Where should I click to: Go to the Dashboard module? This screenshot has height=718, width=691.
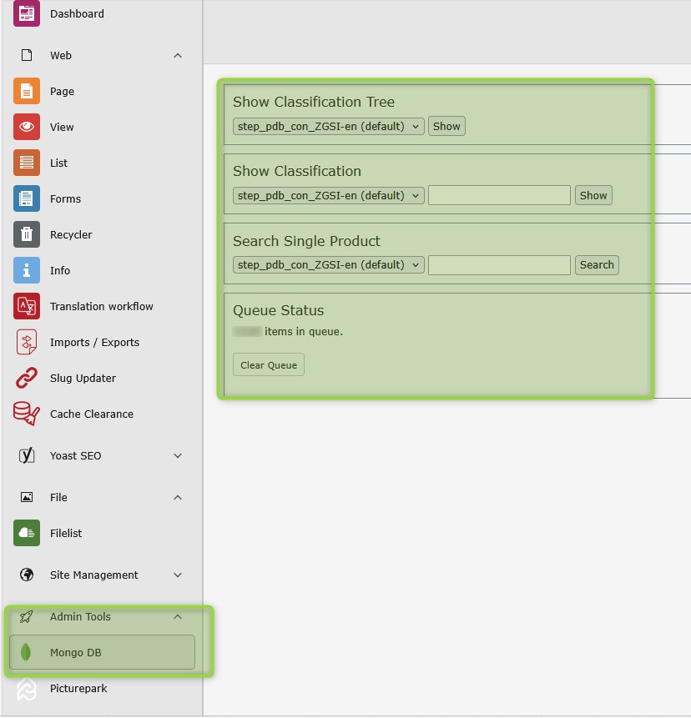click(77, 14)
